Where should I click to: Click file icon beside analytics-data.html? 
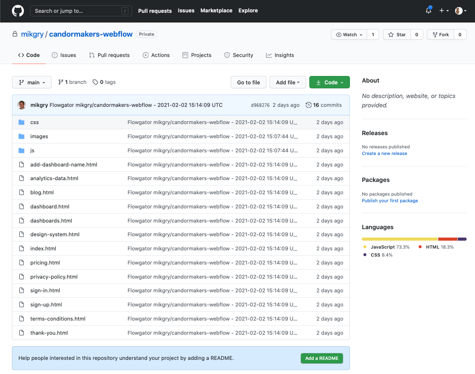pos(22,178)
